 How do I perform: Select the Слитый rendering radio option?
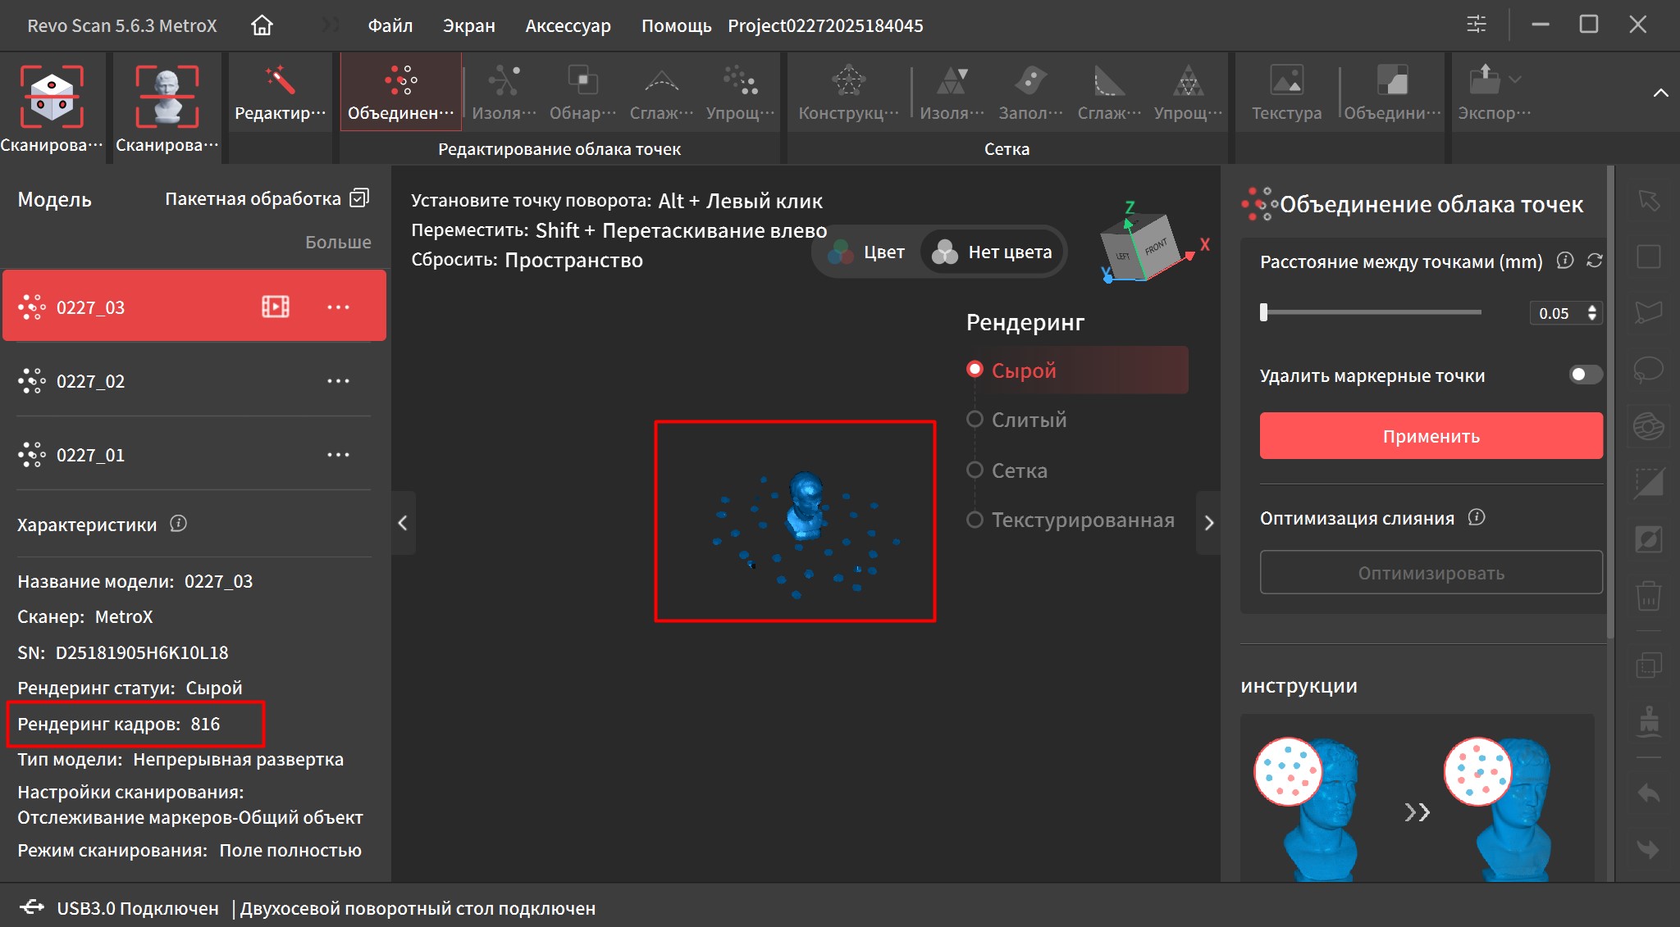(975, 420)
